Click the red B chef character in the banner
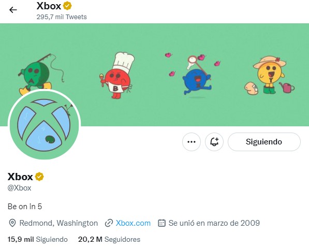The height and width of the screenshot is (248, 309). click(x=116, y=75)
